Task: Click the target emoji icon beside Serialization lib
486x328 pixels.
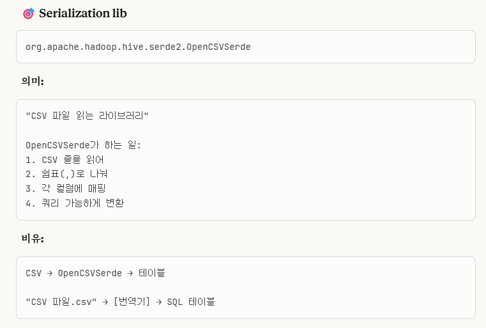Action: click(29, 13)
